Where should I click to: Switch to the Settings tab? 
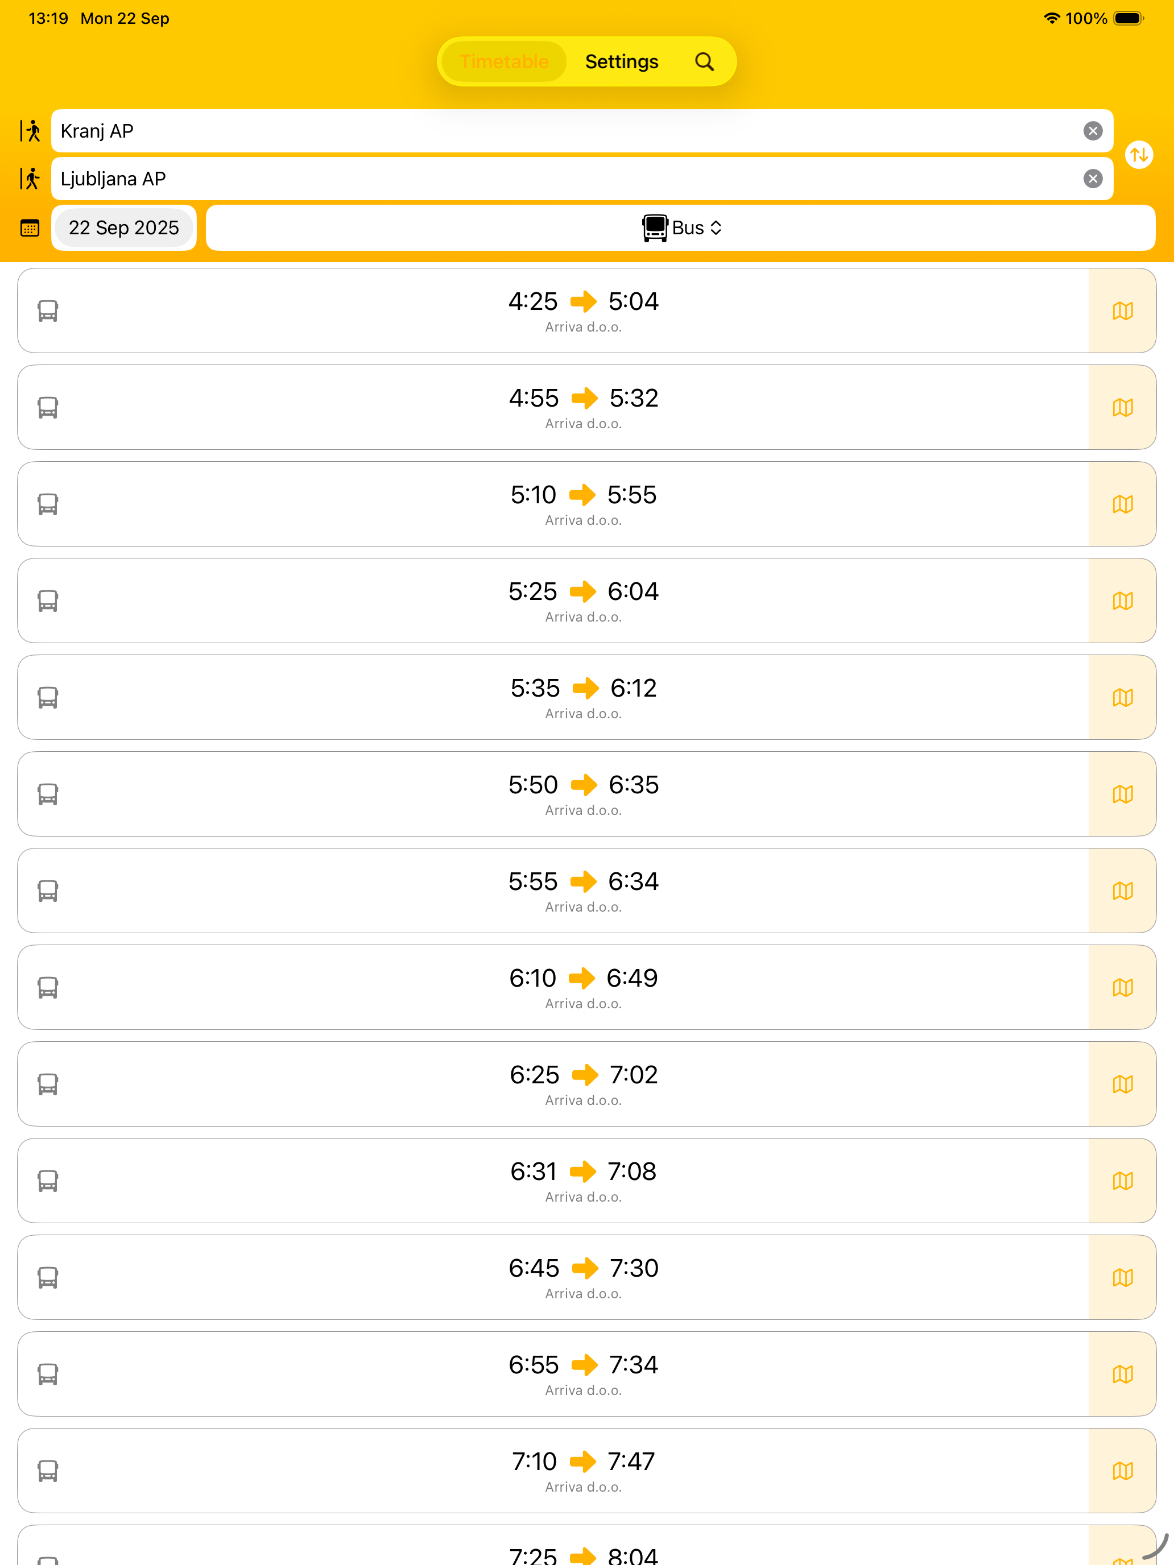(621, 61)
